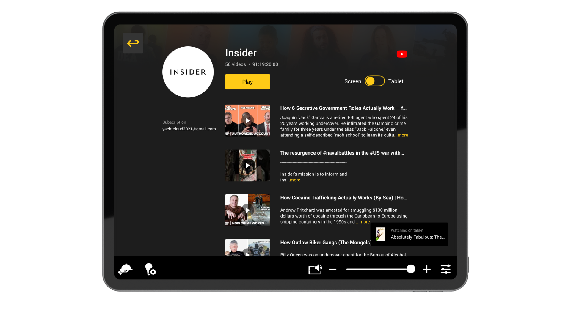The image size is (571, 321).
Task: Click the 'Insider' channel heading
Action: pos(241,53)
